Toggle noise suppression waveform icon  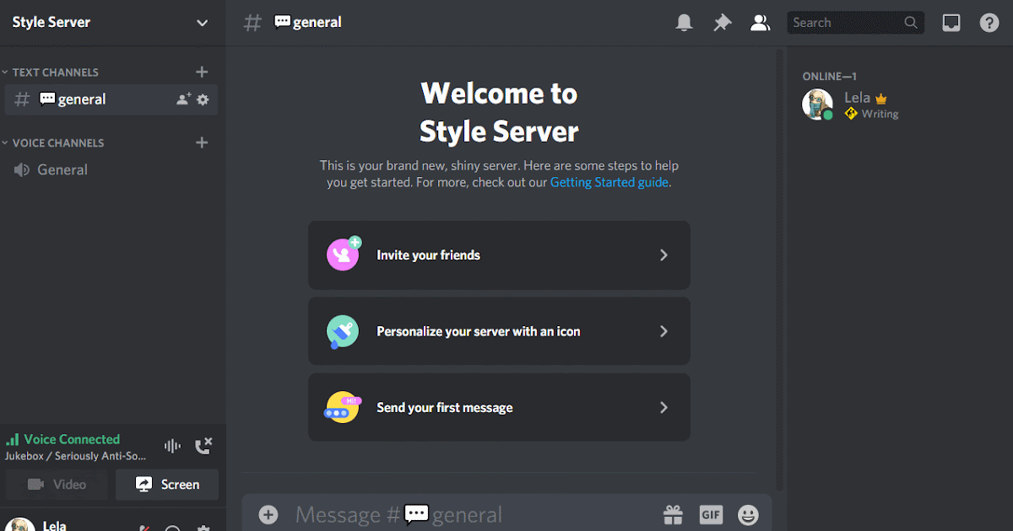pos(172,446)
